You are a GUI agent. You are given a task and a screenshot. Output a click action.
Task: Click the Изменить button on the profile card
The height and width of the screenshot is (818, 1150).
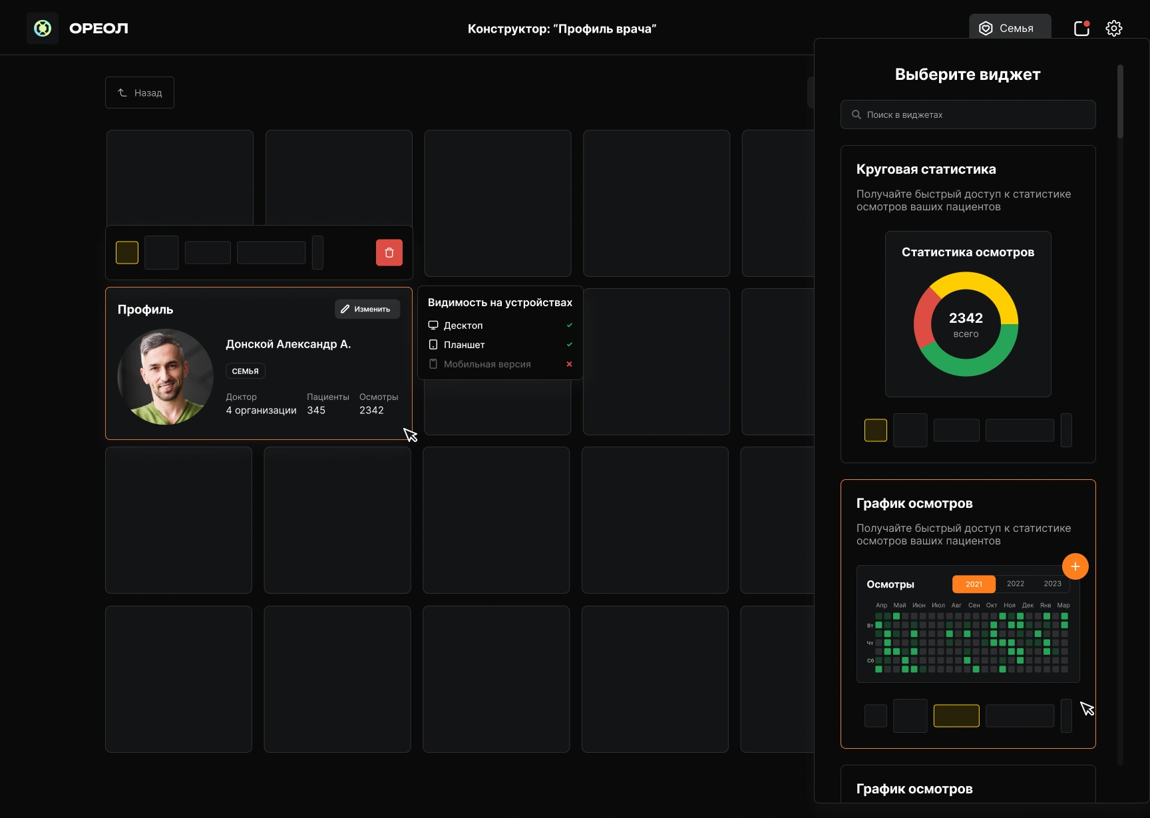coord(367,309)
